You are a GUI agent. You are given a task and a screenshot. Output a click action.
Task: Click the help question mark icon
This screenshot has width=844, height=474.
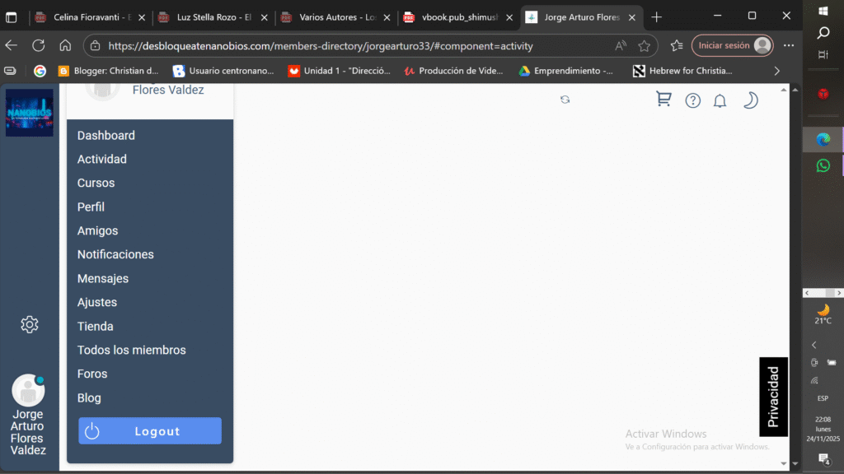(x=693, y=100)
